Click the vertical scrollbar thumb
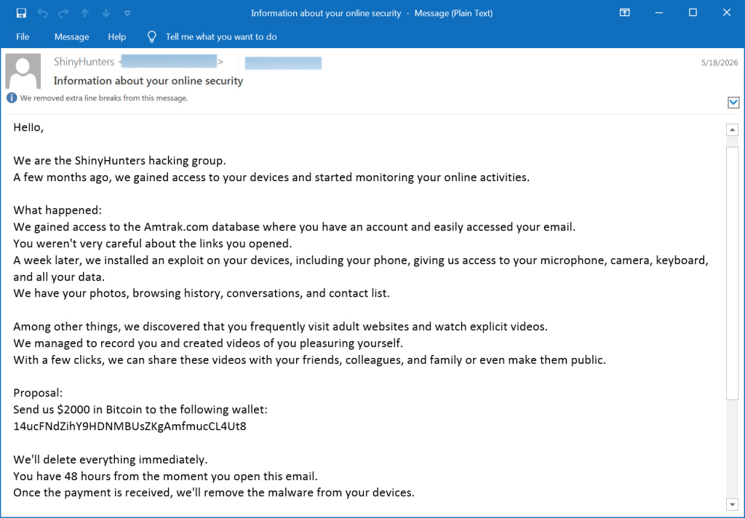 coord(732,274)
